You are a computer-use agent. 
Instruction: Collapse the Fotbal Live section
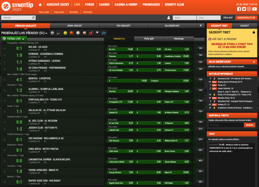pos(24,39)
